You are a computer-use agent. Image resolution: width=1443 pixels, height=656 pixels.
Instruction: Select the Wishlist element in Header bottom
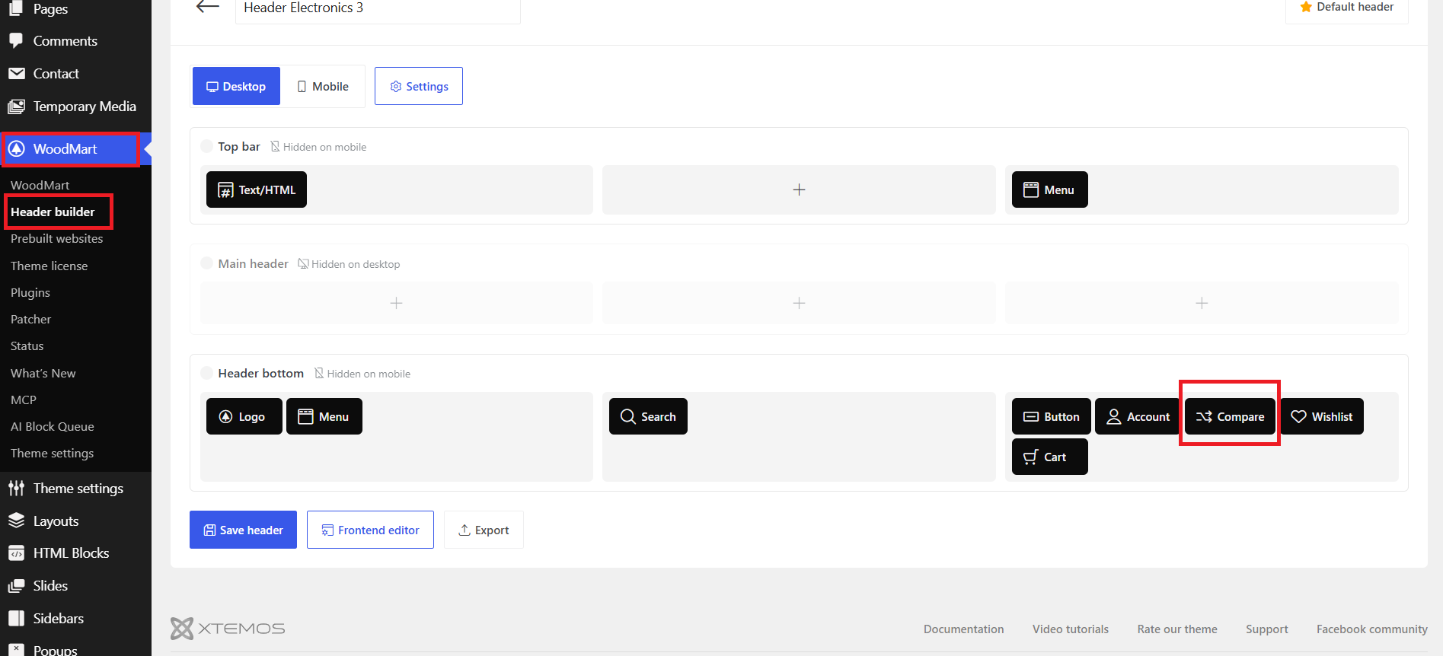pos(1322,416)
